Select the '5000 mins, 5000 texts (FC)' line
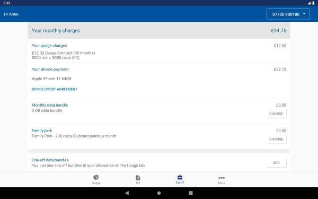This screenshot has height=199, width=318. click(x=56, y=58)
